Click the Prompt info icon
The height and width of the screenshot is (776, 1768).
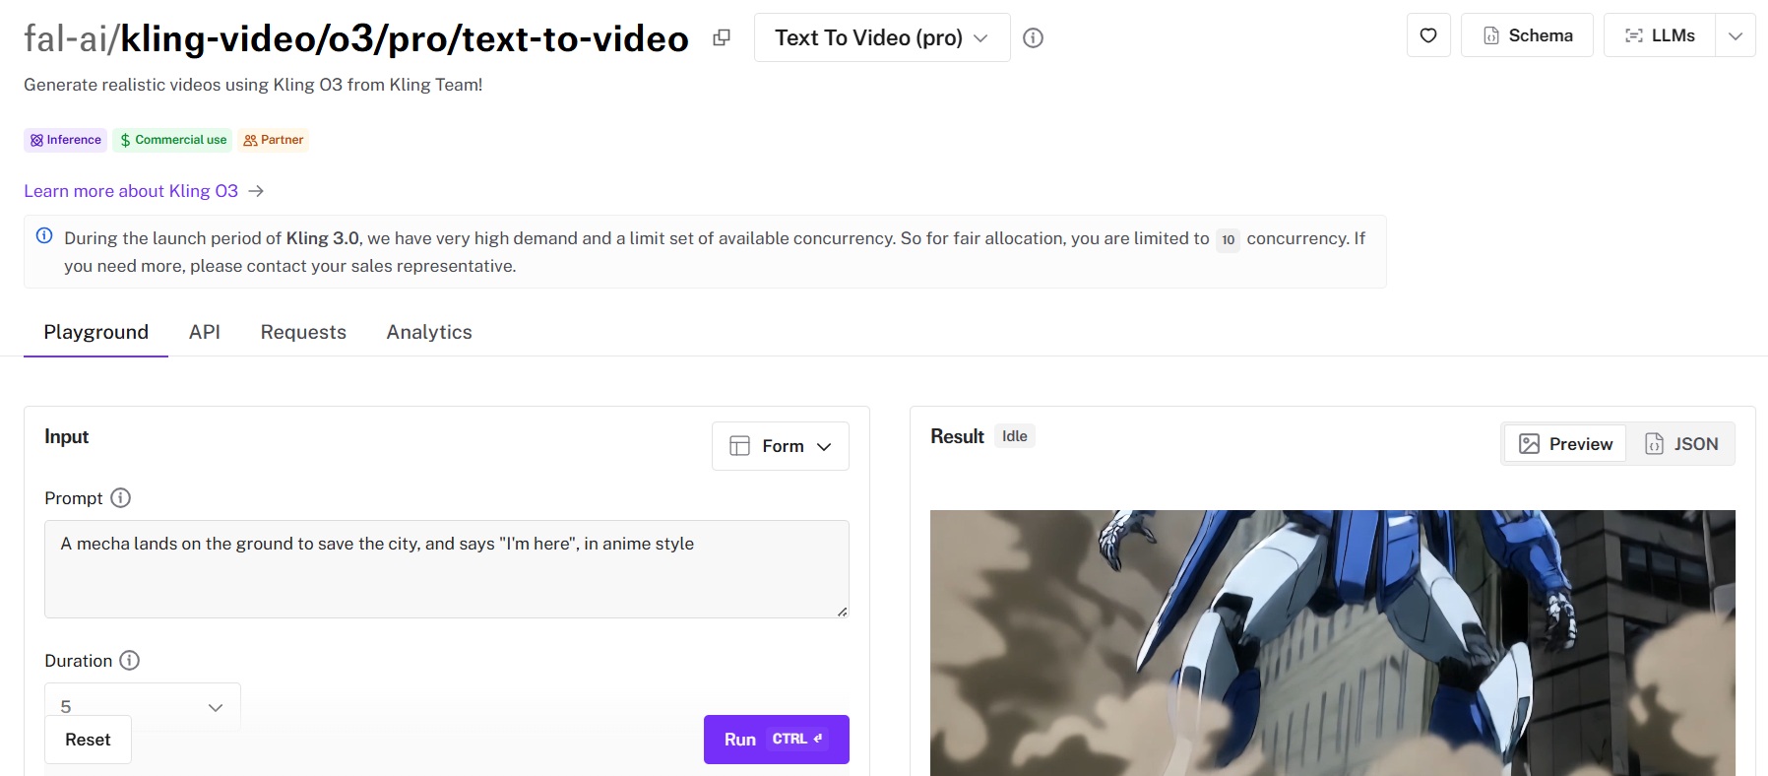coord(120,498)
